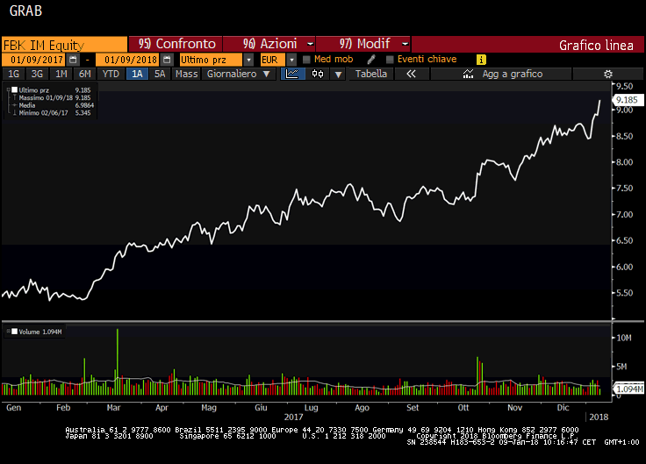This screenshot has width=646, height=464.
Task: Select the 5A time range tab
Action: 160,74
